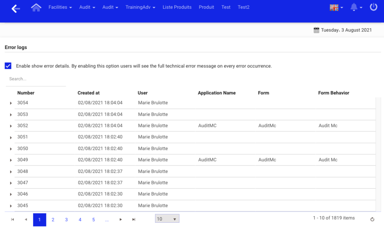Select Marie Brulotte in row 3047
384x230 pixels.
153,182
